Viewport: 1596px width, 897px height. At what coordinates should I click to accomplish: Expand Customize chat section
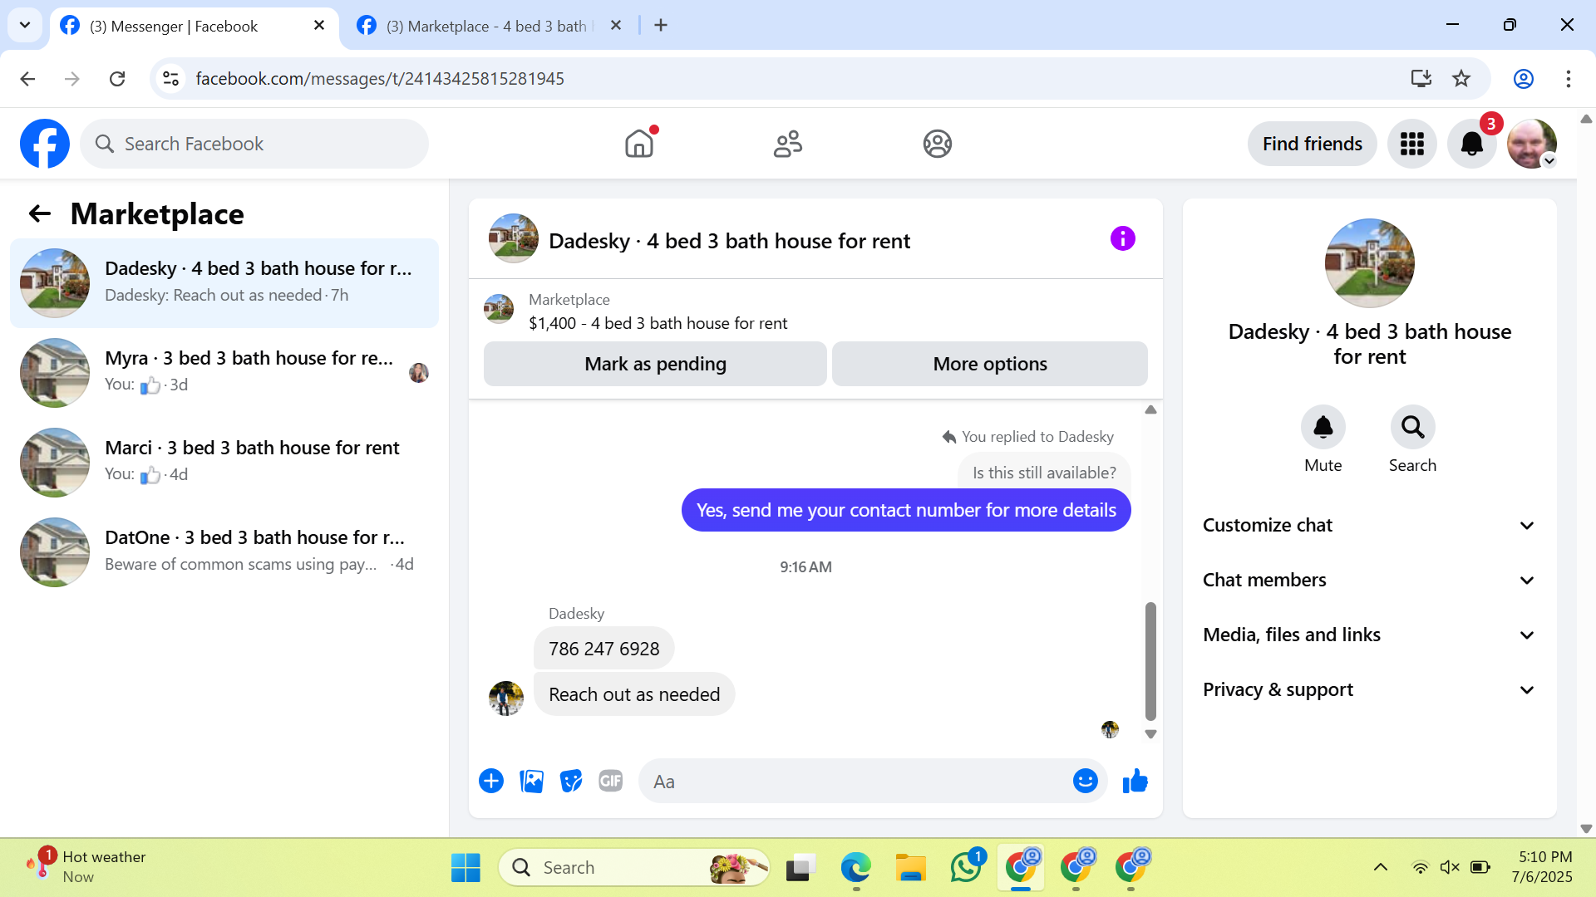1369,525
